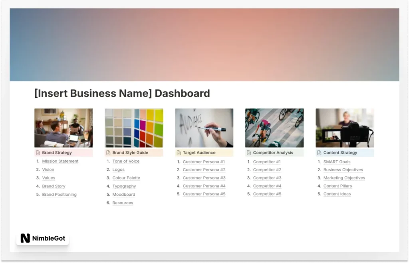Click the meeting photo above Brand Strategy
The image size is (409, 263).
64,128
